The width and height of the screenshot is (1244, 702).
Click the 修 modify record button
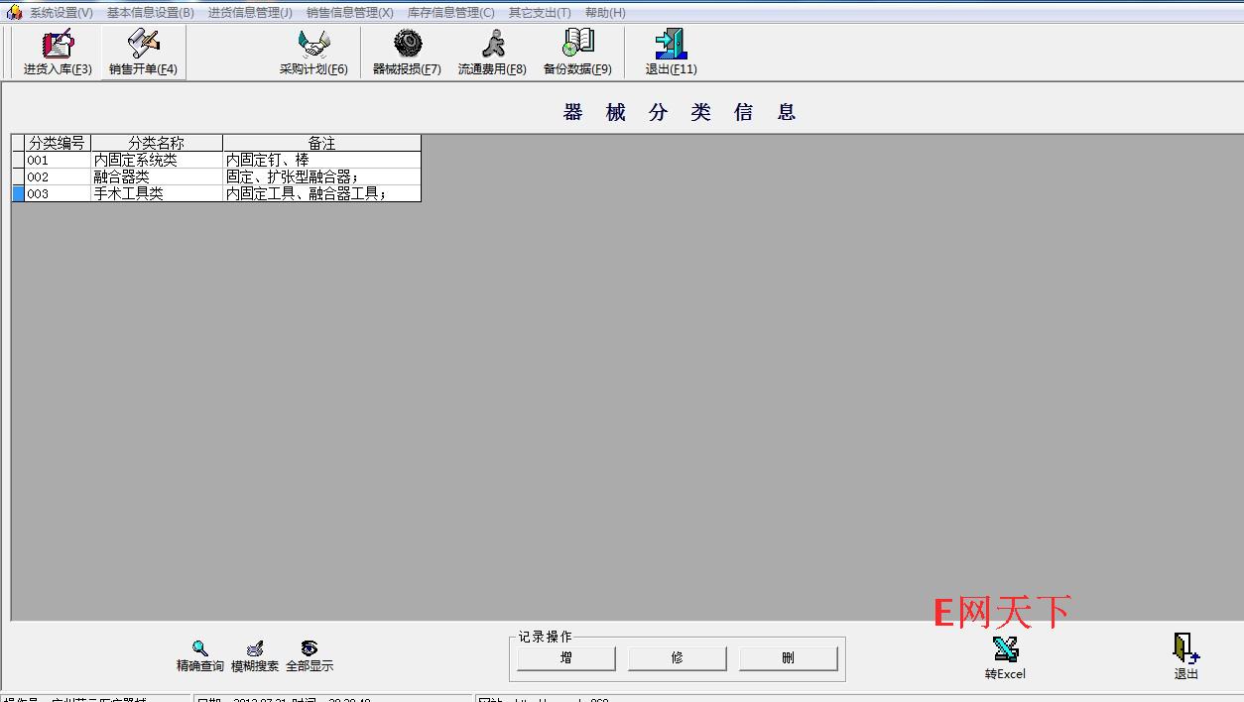tap(678, 658)
